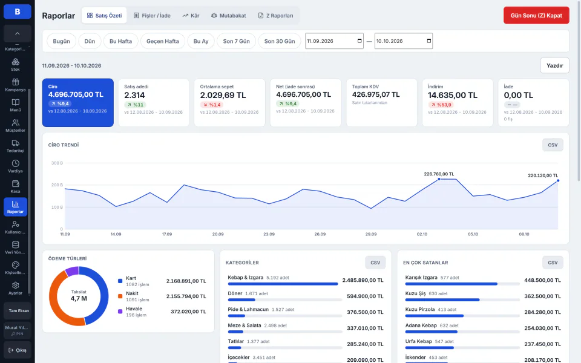Filter by Dün
This screenshot has width=581, height=363.
pyautogui.click(x=90, y=41)
